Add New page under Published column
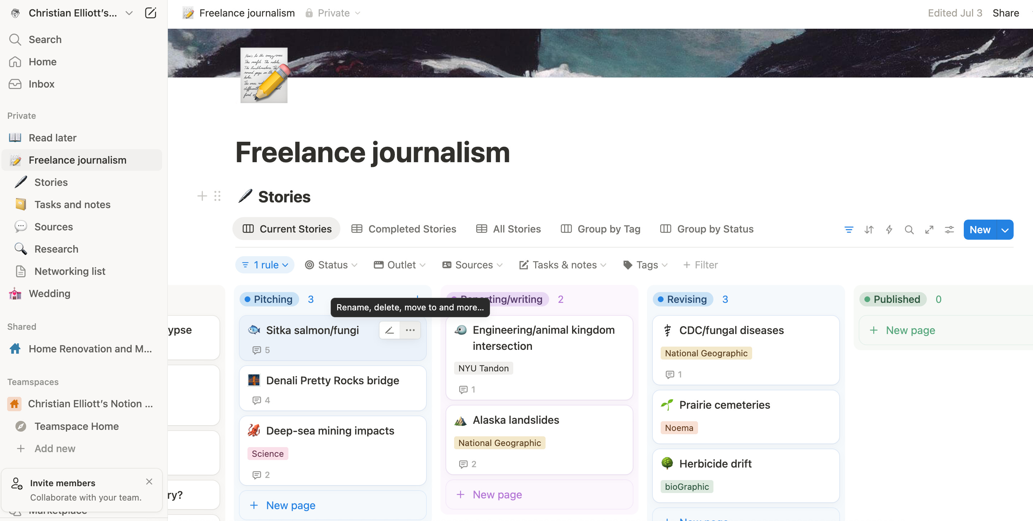This screenshot has width=1033, height=521. [x=910, y=330]
